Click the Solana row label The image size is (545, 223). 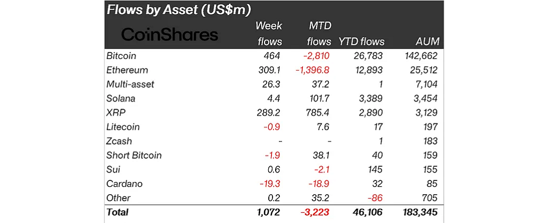(121, 98)
